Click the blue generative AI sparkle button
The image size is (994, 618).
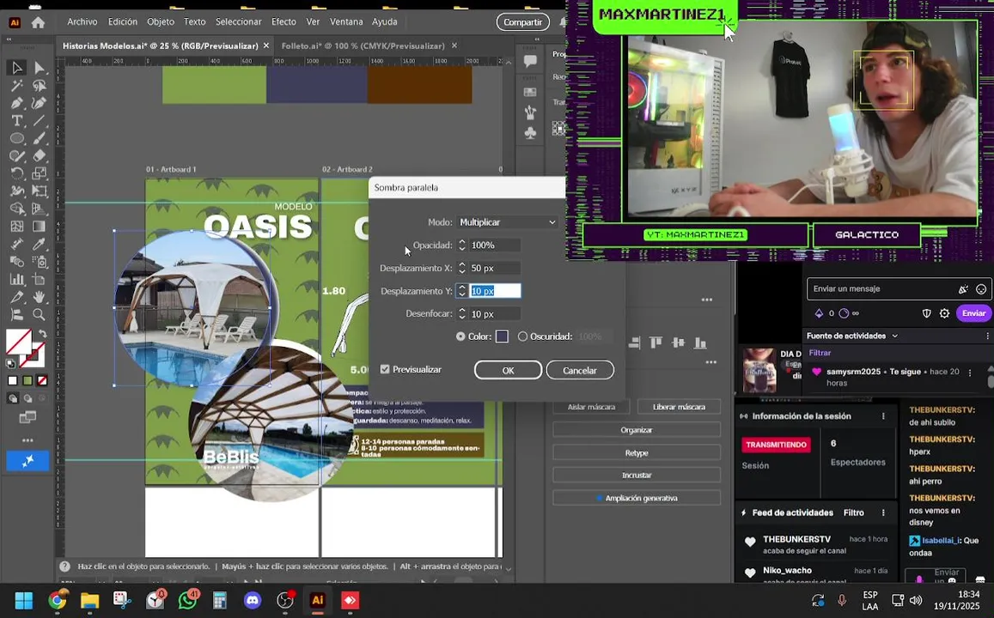click(x=27, y=462)
